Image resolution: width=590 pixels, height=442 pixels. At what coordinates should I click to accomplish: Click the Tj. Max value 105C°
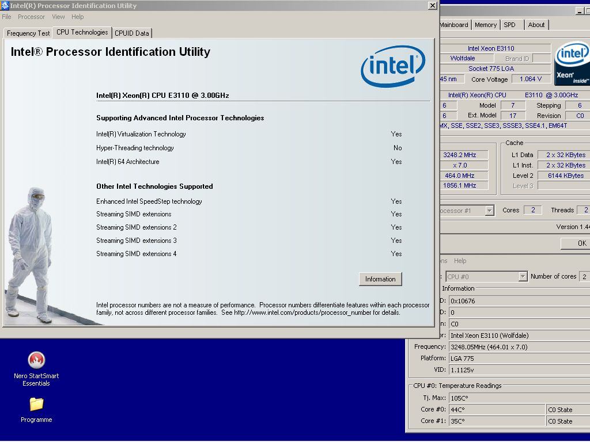[x=519, y=398]
